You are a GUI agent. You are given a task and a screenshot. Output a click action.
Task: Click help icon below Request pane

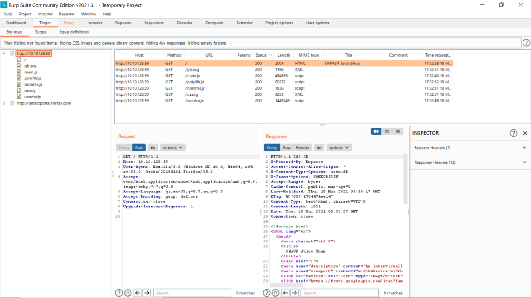pyautogui.click(x=119, y=293)
